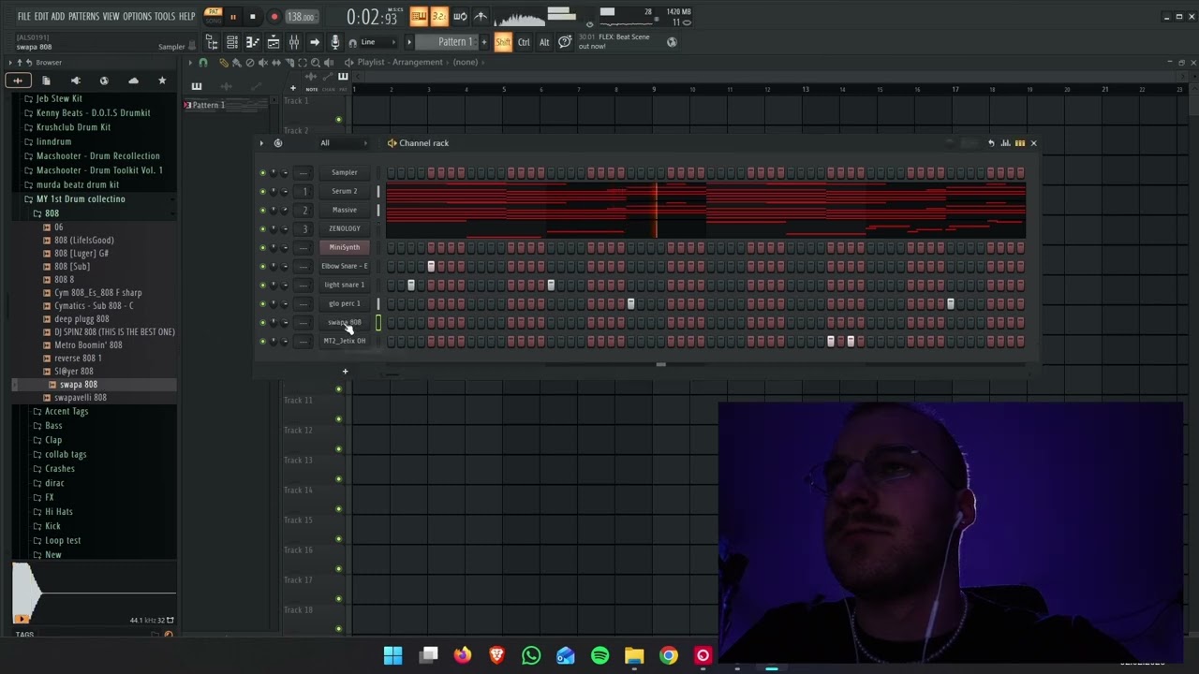Select the MiniSynth channel button
The image size is (1199, 674).
[344, 247]
